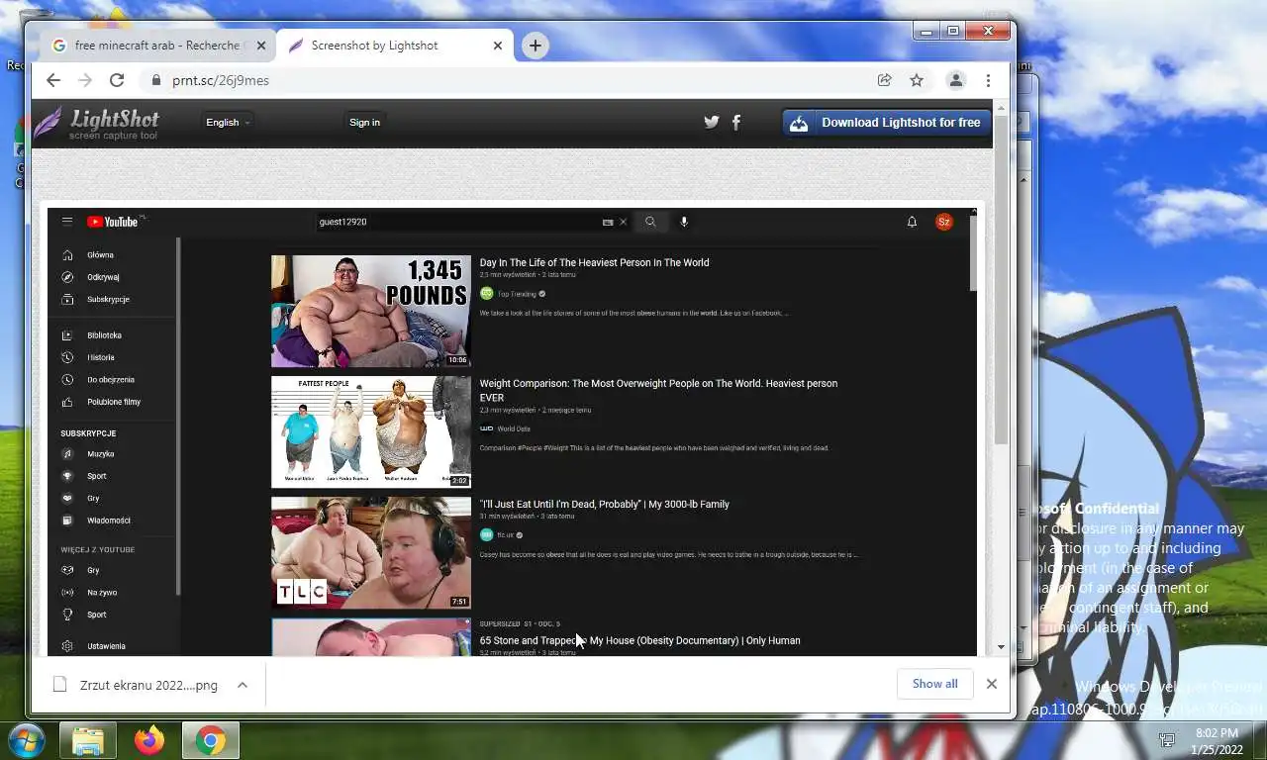Open YouTube notifications bell

[912, 222]
